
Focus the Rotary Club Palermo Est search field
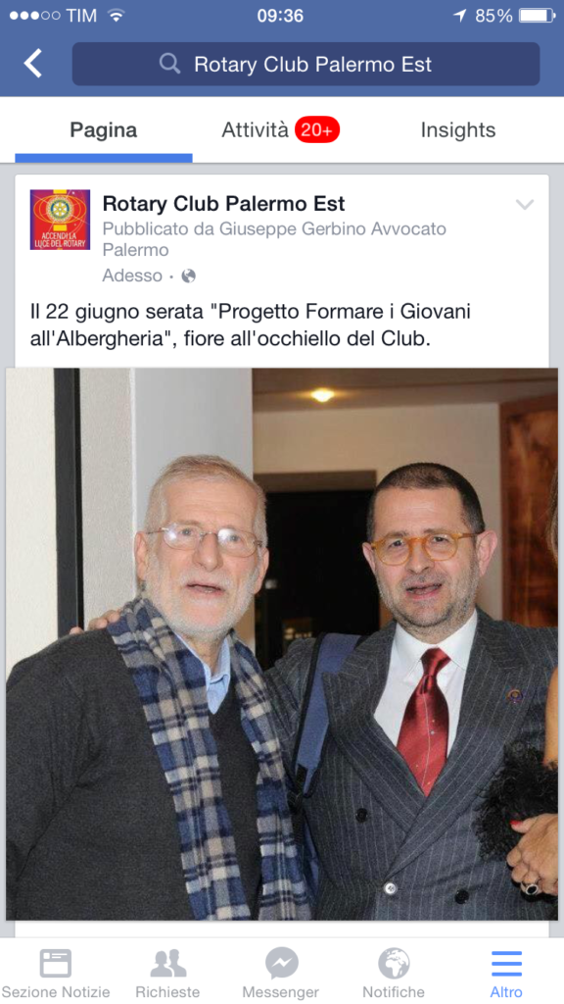[305, 64]
